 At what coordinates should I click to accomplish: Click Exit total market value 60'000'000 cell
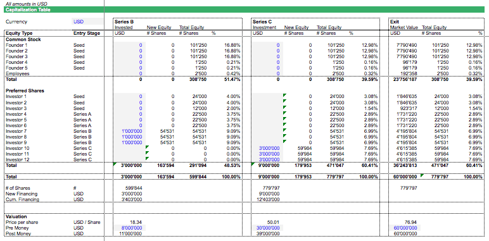[405, 176]
